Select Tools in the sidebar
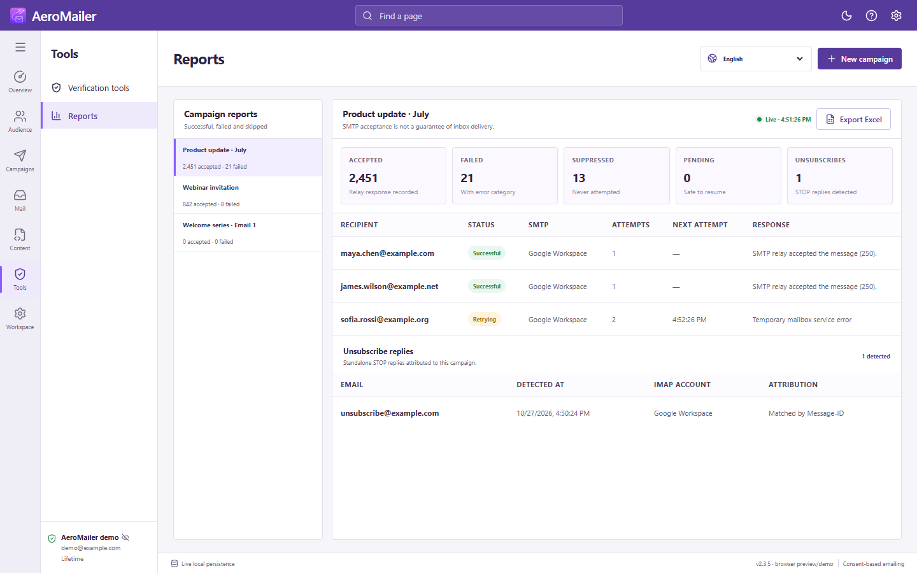 [20, 279]
